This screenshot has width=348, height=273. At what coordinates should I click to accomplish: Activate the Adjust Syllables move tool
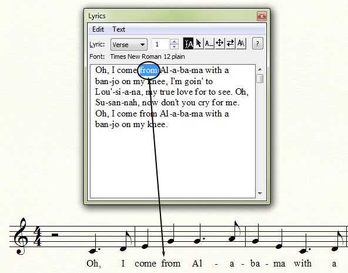[x=219, y=44]
